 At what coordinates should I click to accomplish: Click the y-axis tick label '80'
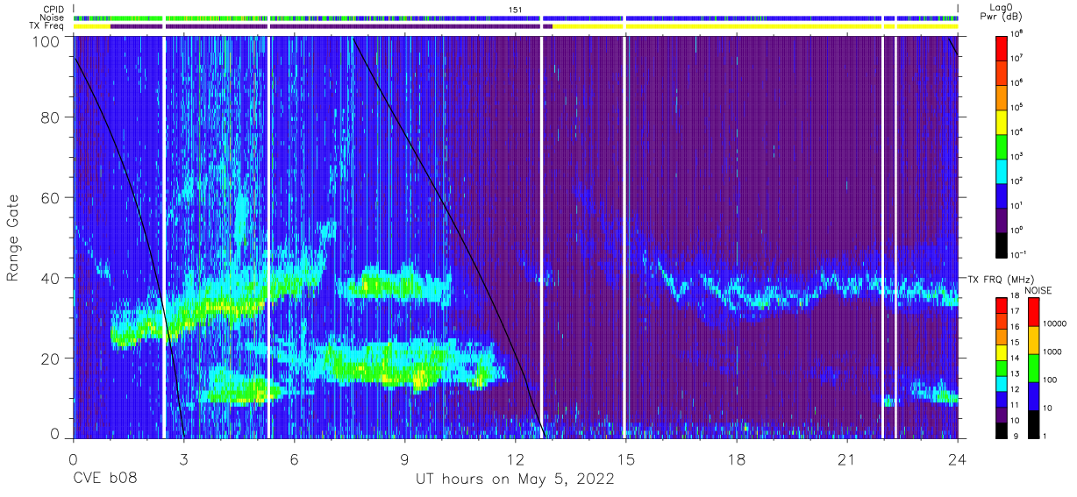[x=50, y=117]
